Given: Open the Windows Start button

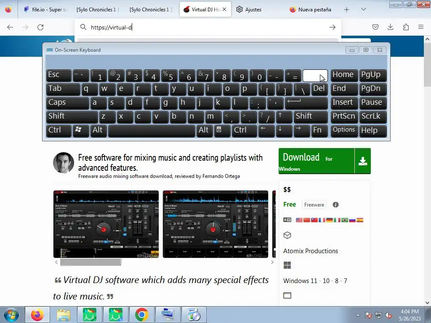Looking at the screenshot, I should click(x=11, y=315).
